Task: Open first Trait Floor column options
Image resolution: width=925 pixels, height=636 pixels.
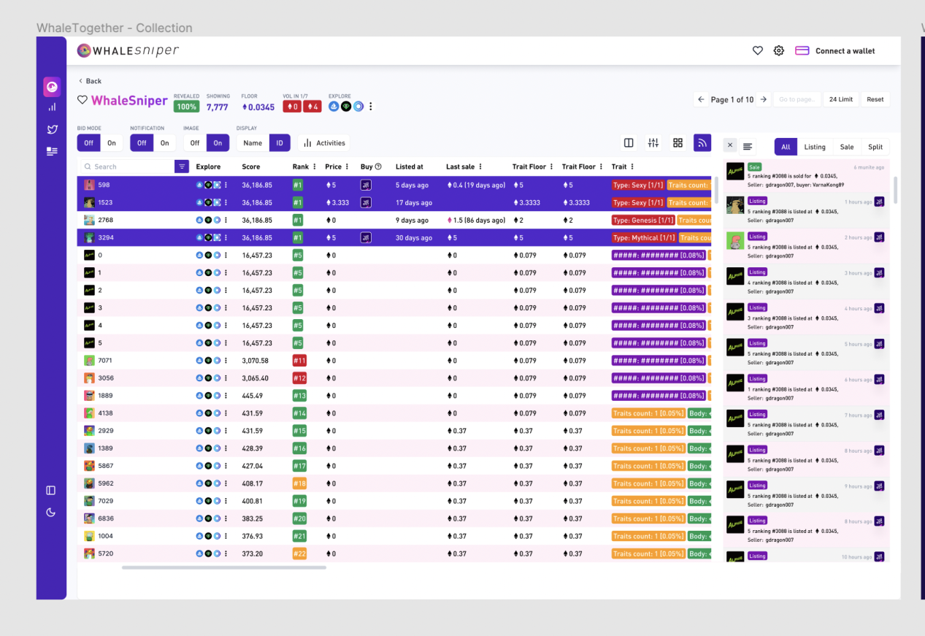Action: (x=552, y=166)
